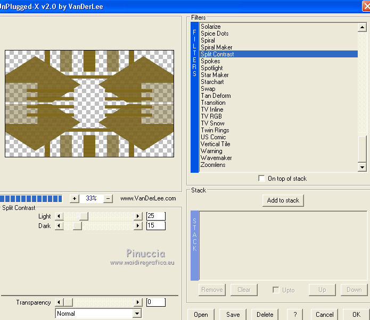Image resolution: width=370 pixels, height=320 pixels.
Task: Click the Dark value field showing 15
Action: [156, 226]
